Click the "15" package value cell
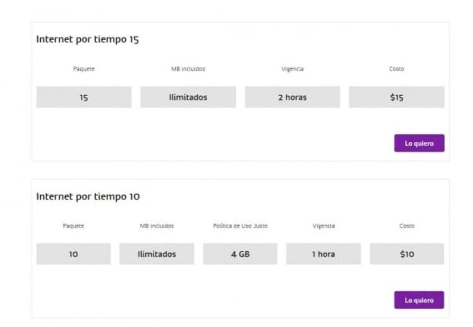 click(x=84, y=97)
